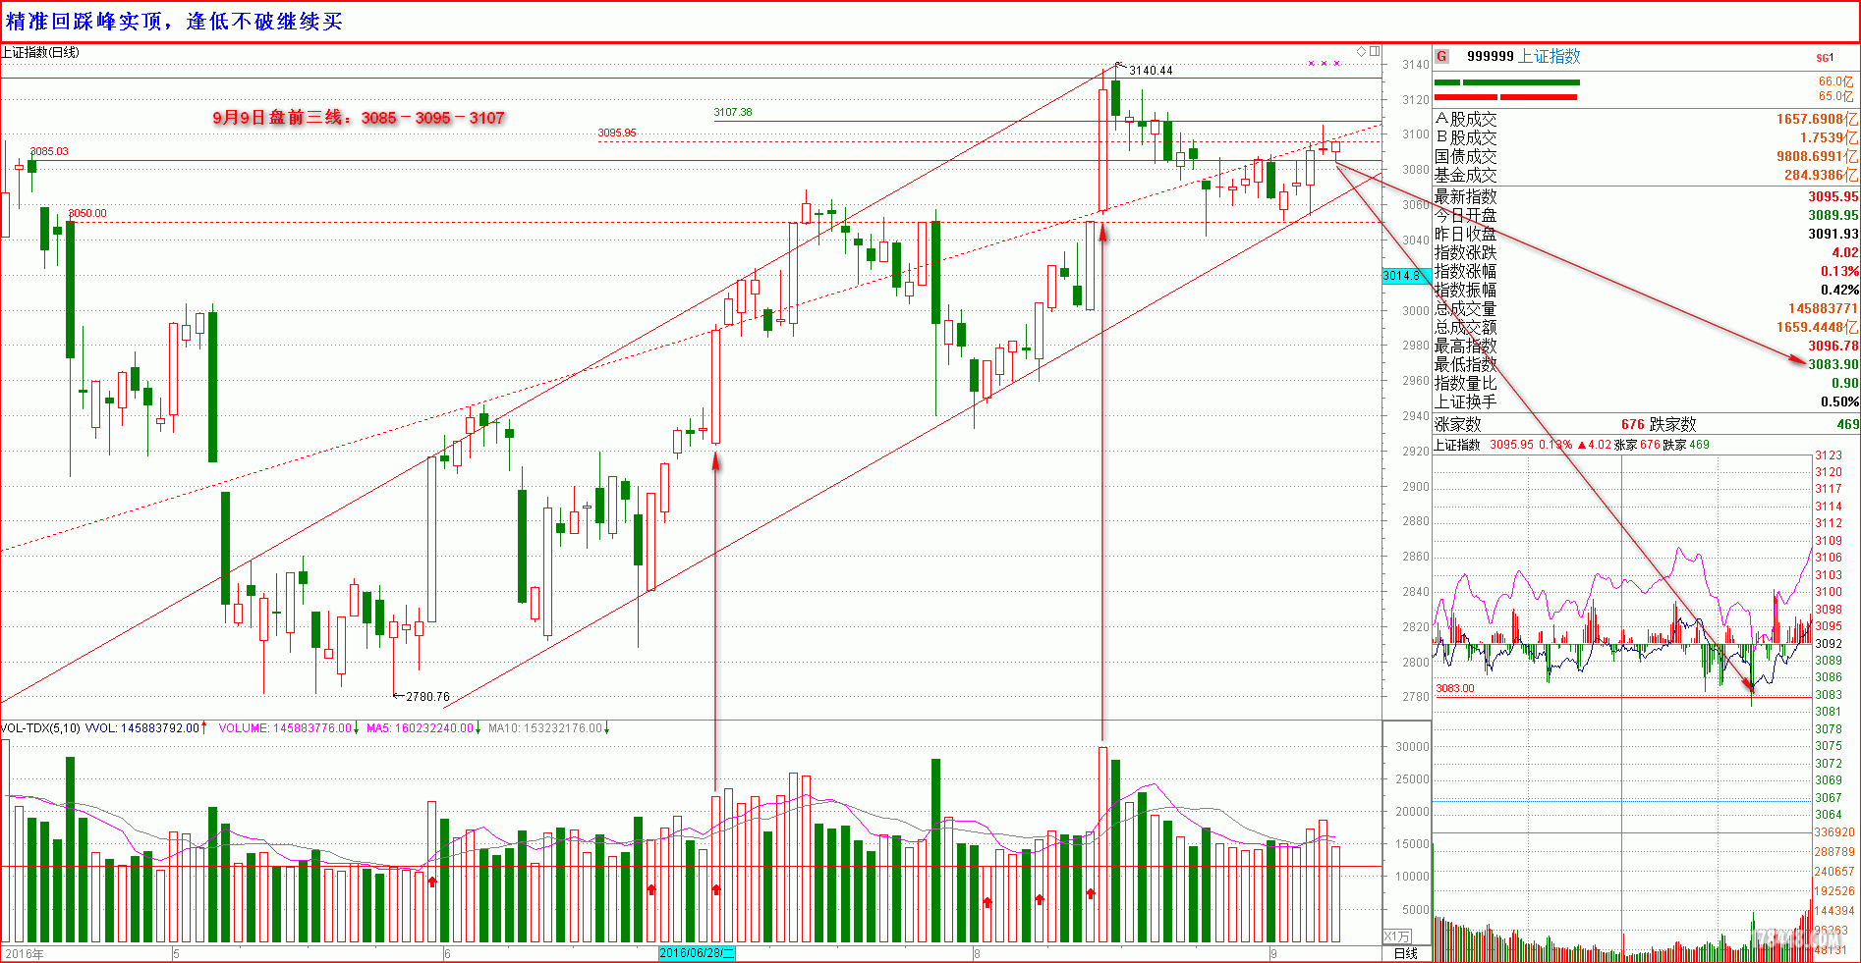This screenshot has height=963, width=1861.
Task: Click the 涨家数 count 676
Action: (x=1633, y=424)
